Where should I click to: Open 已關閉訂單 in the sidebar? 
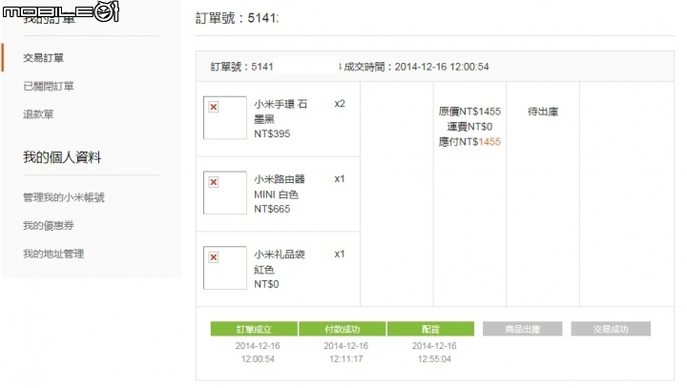tap(49, 86)
